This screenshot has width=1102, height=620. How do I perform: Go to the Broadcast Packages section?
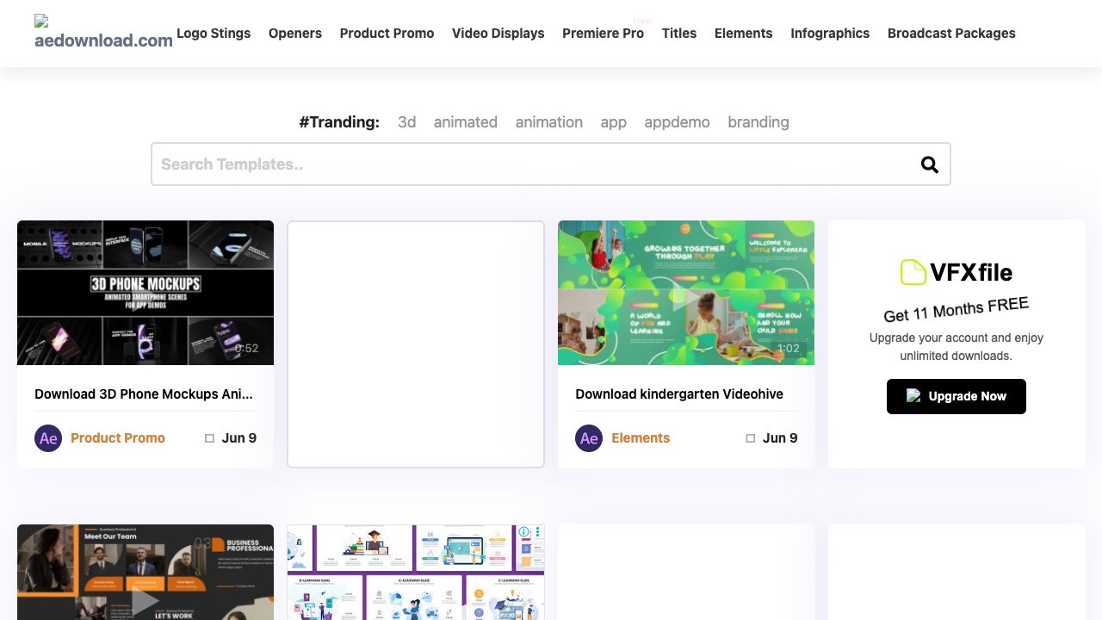[951, 34]
